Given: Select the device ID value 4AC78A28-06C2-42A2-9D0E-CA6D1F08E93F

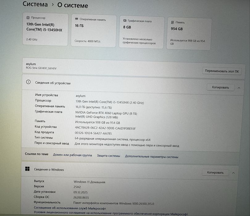Looking at the screenshot, I should [105, 128].
